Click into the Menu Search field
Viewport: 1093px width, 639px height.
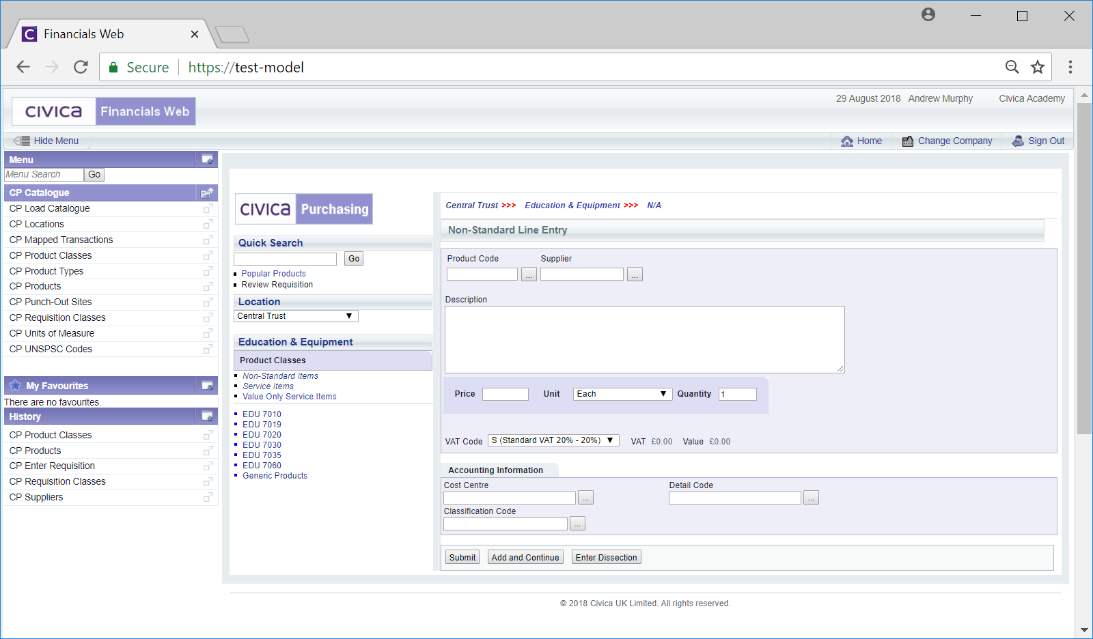44,175
